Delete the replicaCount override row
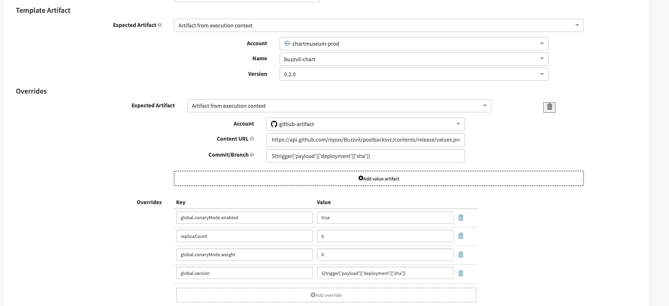This screenshot has height=306, width=669. tap(461, 236)
